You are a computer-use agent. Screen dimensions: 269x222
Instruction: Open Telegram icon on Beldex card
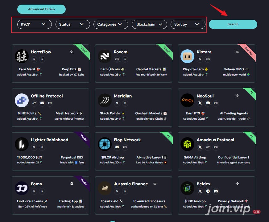pos(208,191)
